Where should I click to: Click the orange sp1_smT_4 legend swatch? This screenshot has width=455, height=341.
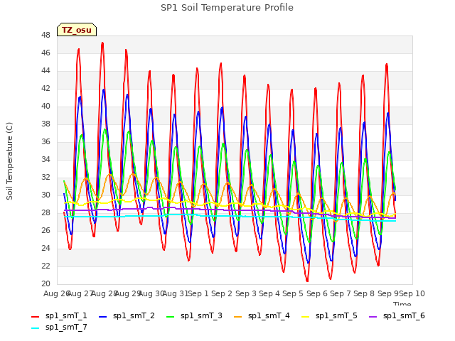[238, 317]
